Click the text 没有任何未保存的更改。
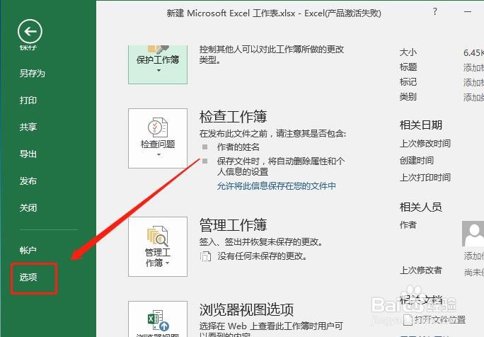The image size is (484, 337). (262, 256)
